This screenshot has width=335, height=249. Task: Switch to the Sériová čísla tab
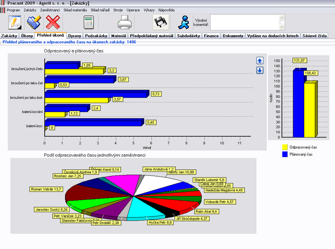pos(315,36)
